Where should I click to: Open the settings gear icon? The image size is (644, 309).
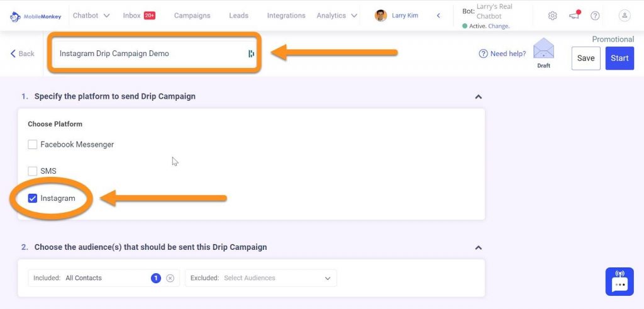pyautogui.click(x=552, y=16)
